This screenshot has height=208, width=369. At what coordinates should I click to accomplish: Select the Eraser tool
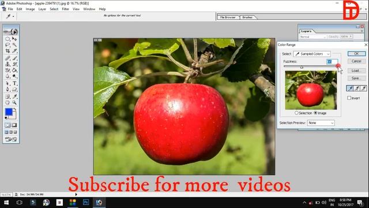tap(7, 70)
